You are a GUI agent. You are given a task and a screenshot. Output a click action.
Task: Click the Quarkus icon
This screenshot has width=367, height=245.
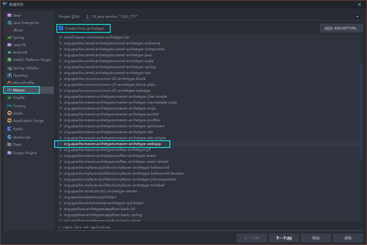(9, 75)
